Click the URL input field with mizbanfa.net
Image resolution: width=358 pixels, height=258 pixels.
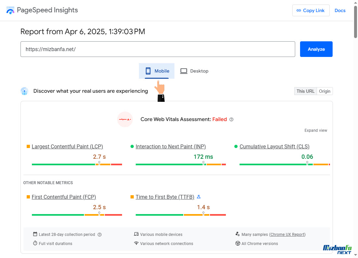click(158, 49)
